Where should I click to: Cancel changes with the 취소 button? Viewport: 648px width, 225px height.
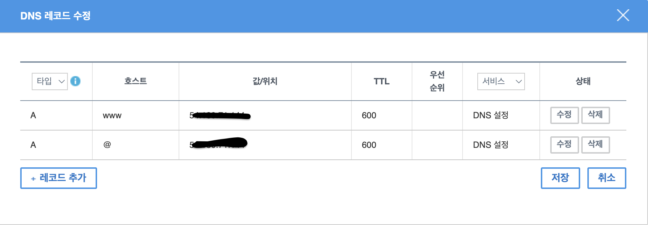607,178
